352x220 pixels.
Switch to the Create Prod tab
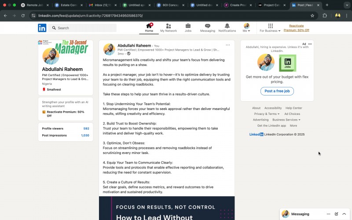238,5
